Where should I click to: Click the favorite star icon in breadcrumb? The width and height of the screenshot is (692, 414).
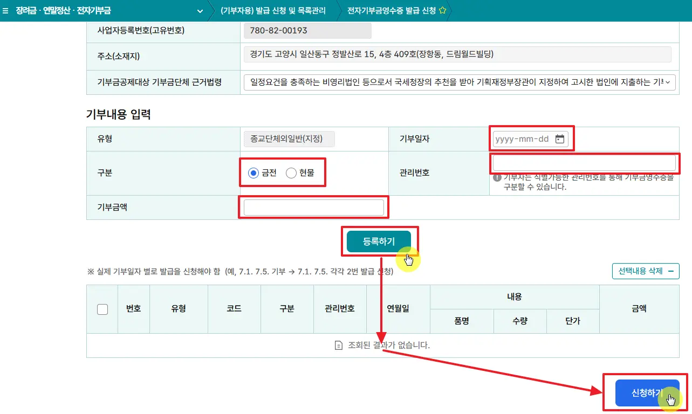(442, 10)
